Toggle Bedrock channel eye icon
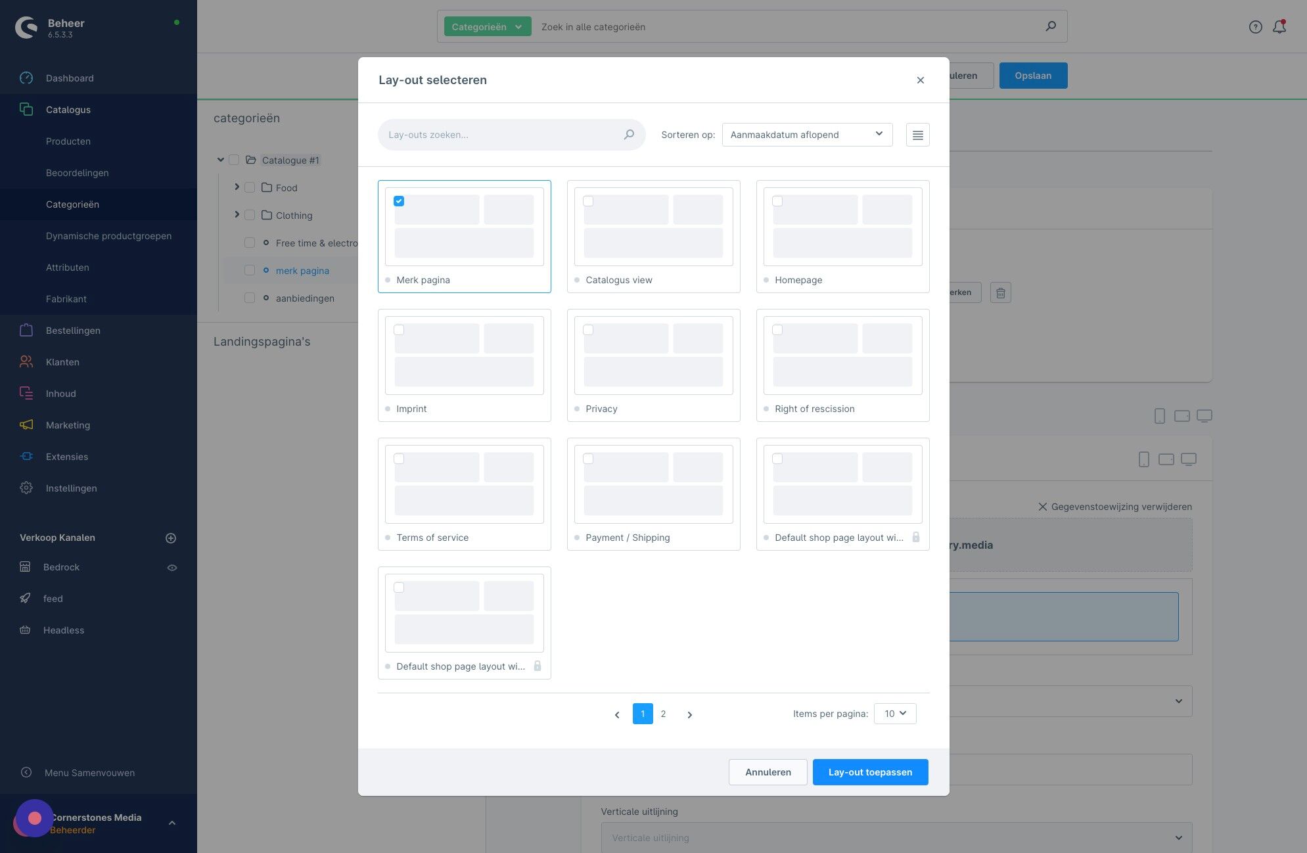This screenshot has height=853, width=1307. 172,567
